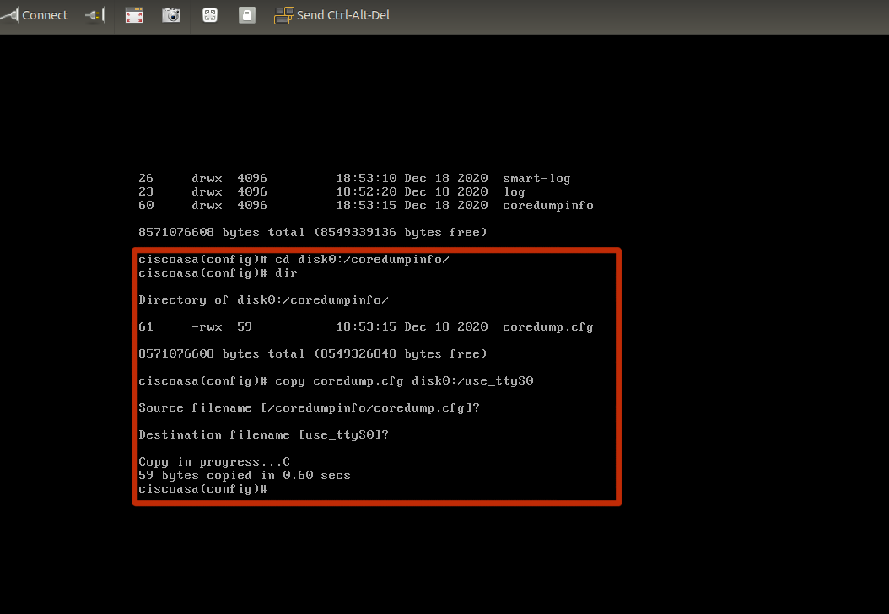
Task: Click the Connect button in toolbar
Action: [34, 15]
